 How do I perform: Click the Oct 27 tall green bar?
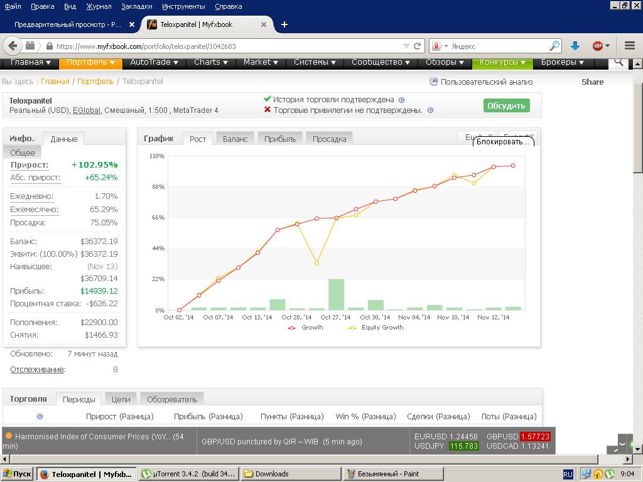pos(337,294)
